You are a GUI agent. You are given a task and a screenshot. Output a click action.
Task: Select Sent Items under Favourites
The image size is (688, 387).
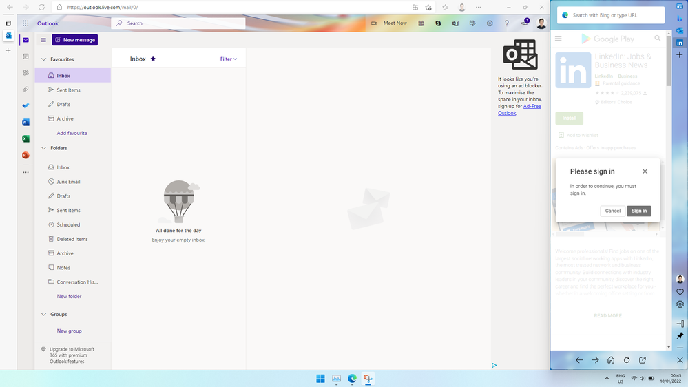[x=73, y=90]
